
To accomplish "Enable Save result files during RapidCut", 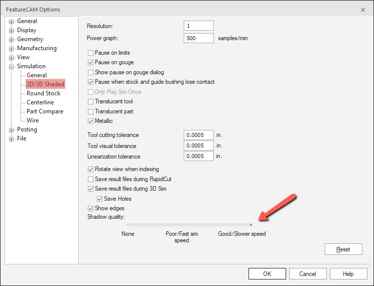I will [x=90, y=179].
